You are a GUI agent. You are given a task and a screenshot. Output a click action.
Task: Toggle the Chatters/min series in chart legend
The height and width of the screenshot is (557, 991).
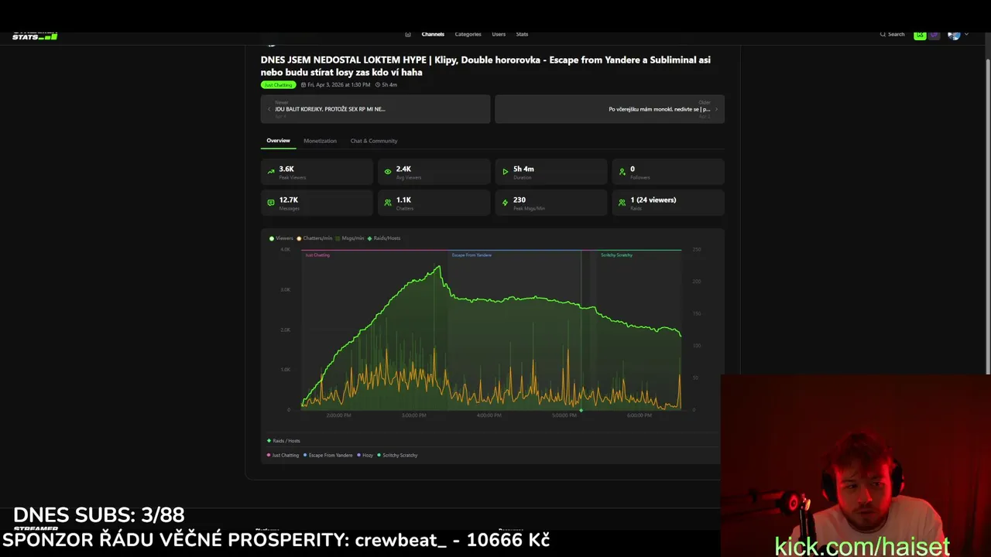coord(315,238)
